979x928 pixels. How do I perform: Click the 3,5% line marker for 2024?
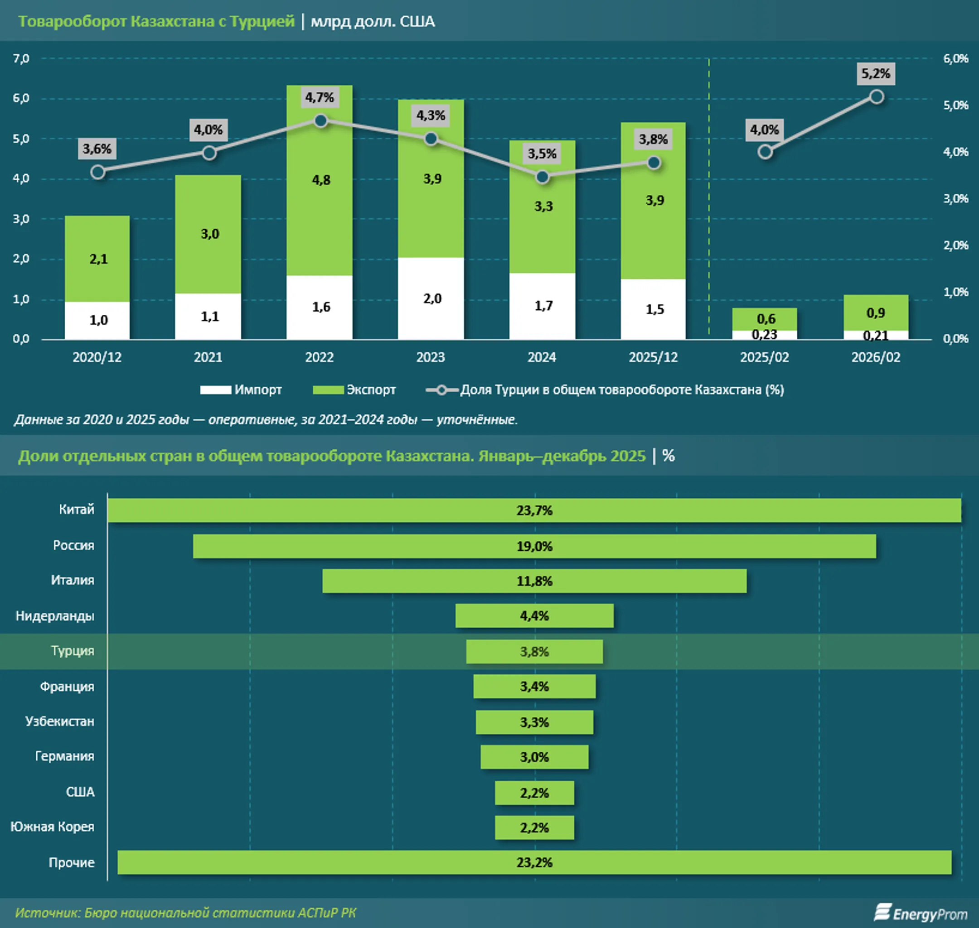pos(543,177)
